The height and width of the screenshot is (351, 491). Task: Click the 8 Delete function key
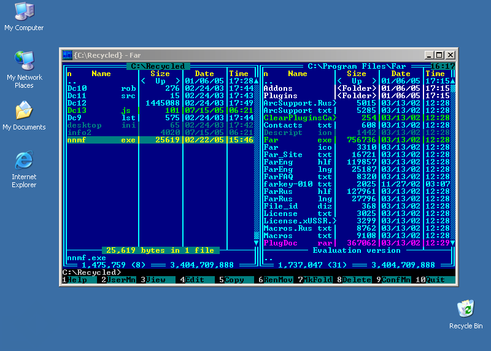coord(355,280)
